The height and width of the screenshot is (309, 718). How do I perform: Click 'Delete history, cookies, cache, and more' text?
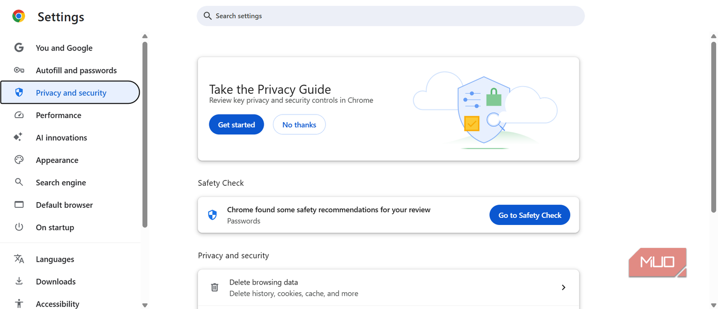tap(293, 294)
